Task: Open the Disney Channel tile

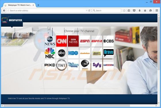Action: (73, 65)
